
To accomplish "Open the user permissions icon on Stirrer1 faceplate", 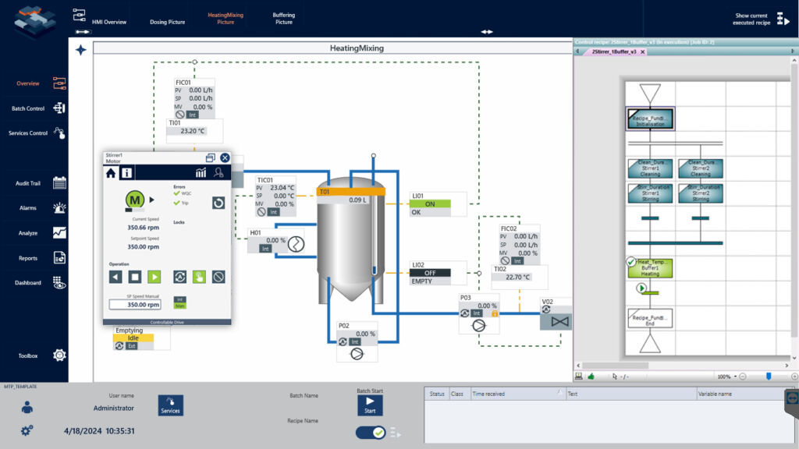I will click(x=218, y=171).
